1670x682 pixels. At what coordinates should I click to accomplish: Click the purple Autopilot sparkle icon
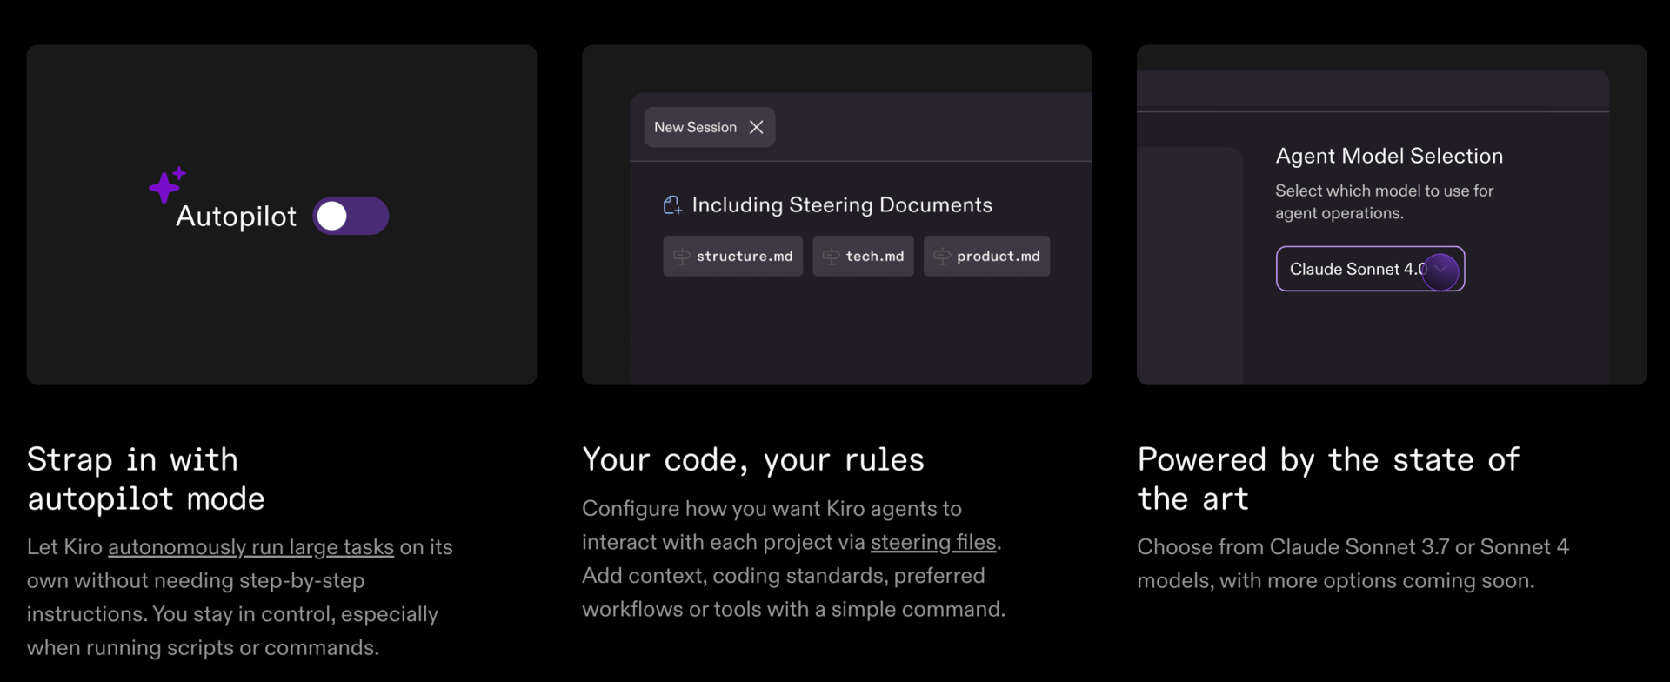tap(167, 184)
